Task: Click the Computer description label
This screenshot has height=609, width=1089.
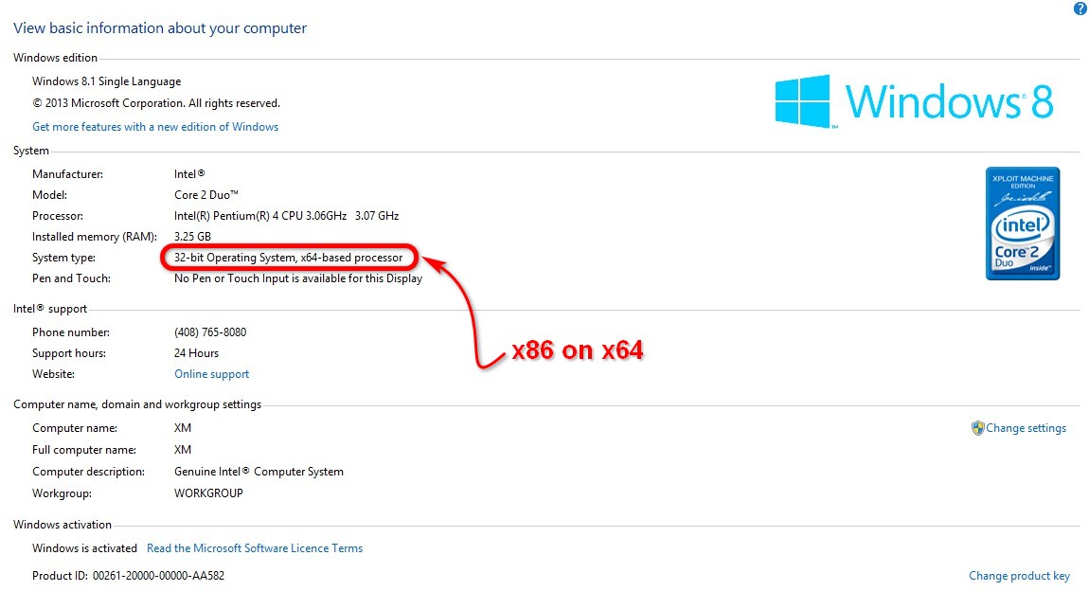Action: (x=88, y=472)
